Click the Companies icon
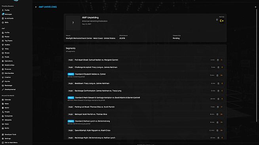259x145 pixels. (x=3, y=116)
